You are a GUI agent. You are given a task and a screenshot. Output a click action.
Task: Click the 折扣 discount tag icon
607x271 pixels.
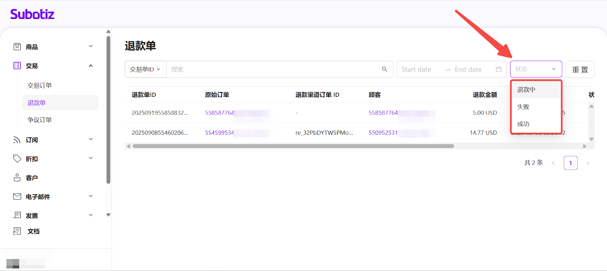pyautogui.click(x=17, y=159)
